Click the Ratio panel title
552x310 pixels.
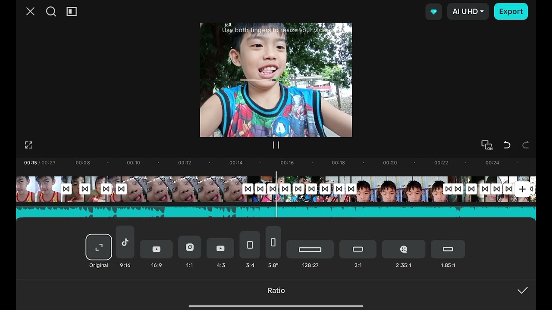(276, 291)
